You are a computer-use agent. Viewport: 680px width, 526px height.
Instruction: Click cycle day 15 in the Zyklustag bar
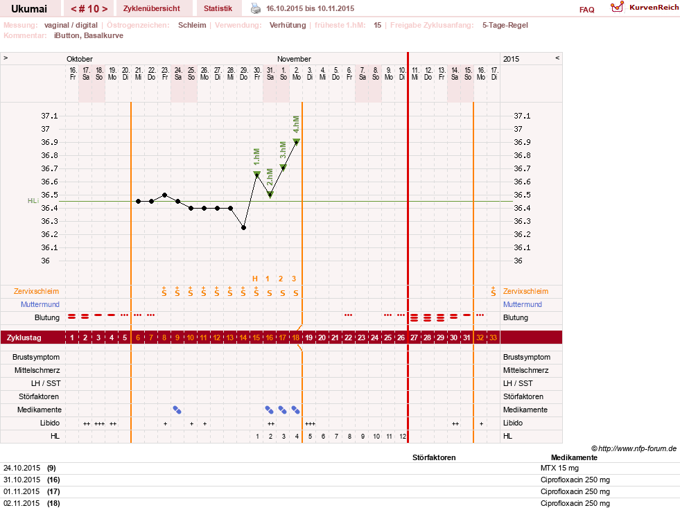[x=256, y=337]
